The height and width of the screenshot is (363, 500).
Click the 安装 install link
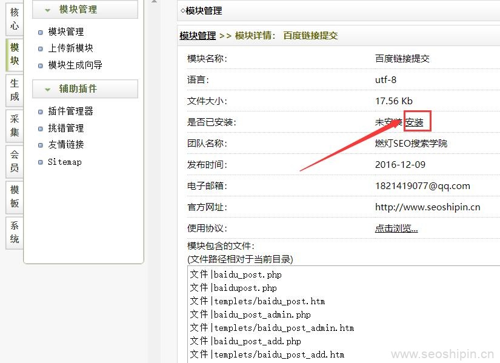[415, 122]
